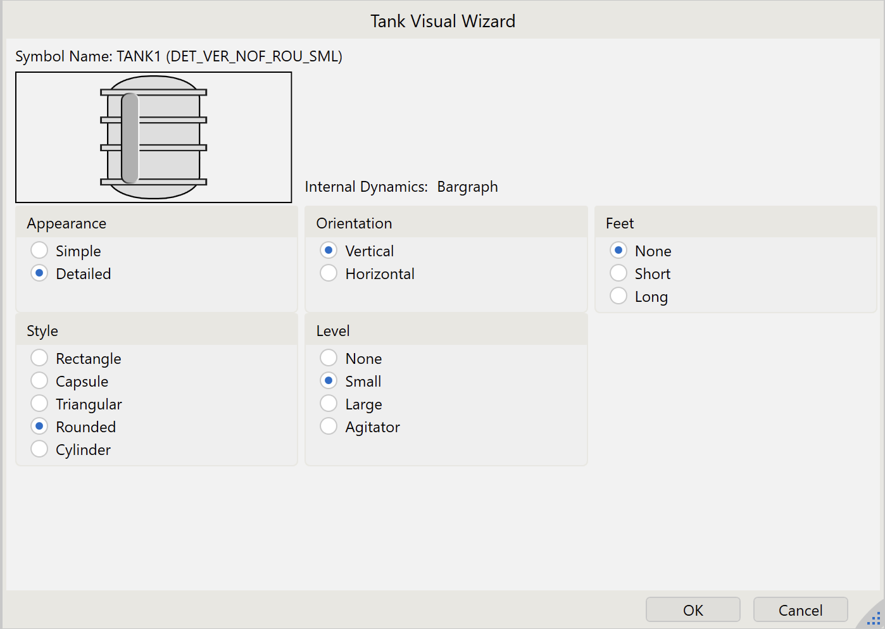Set tank style to Cylinder
Viewport: 885px width, 629px height.
click(39, 449)
